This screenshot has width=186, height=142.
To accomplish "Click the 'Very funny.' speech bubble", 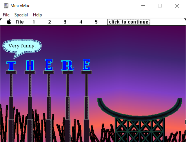I will tap(22, 46).
